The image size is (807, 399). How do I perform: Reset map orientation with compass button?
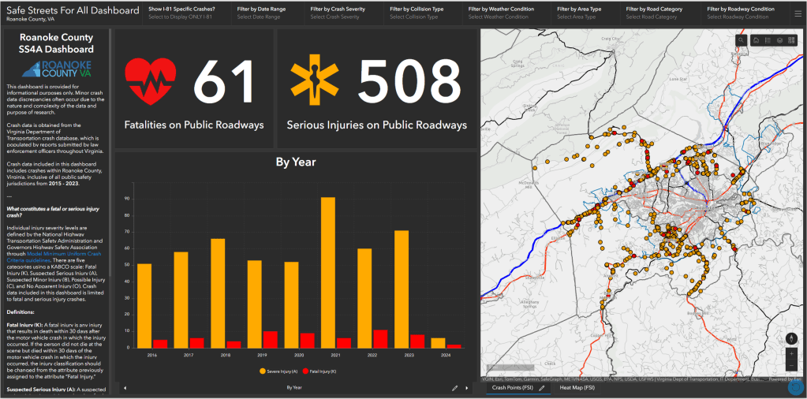click(x=791, y=339)
